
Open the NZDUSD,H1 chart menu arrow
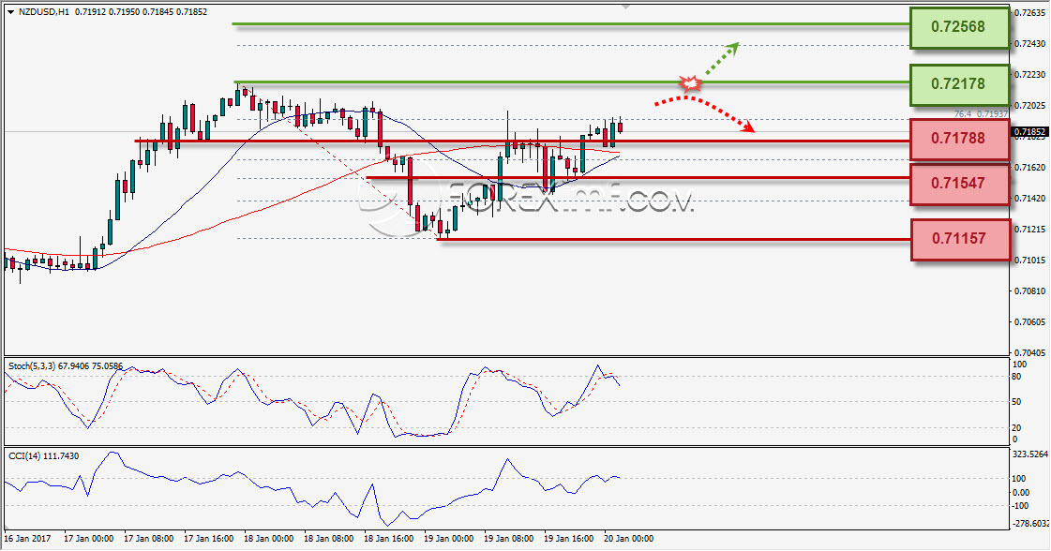point(10,12)
